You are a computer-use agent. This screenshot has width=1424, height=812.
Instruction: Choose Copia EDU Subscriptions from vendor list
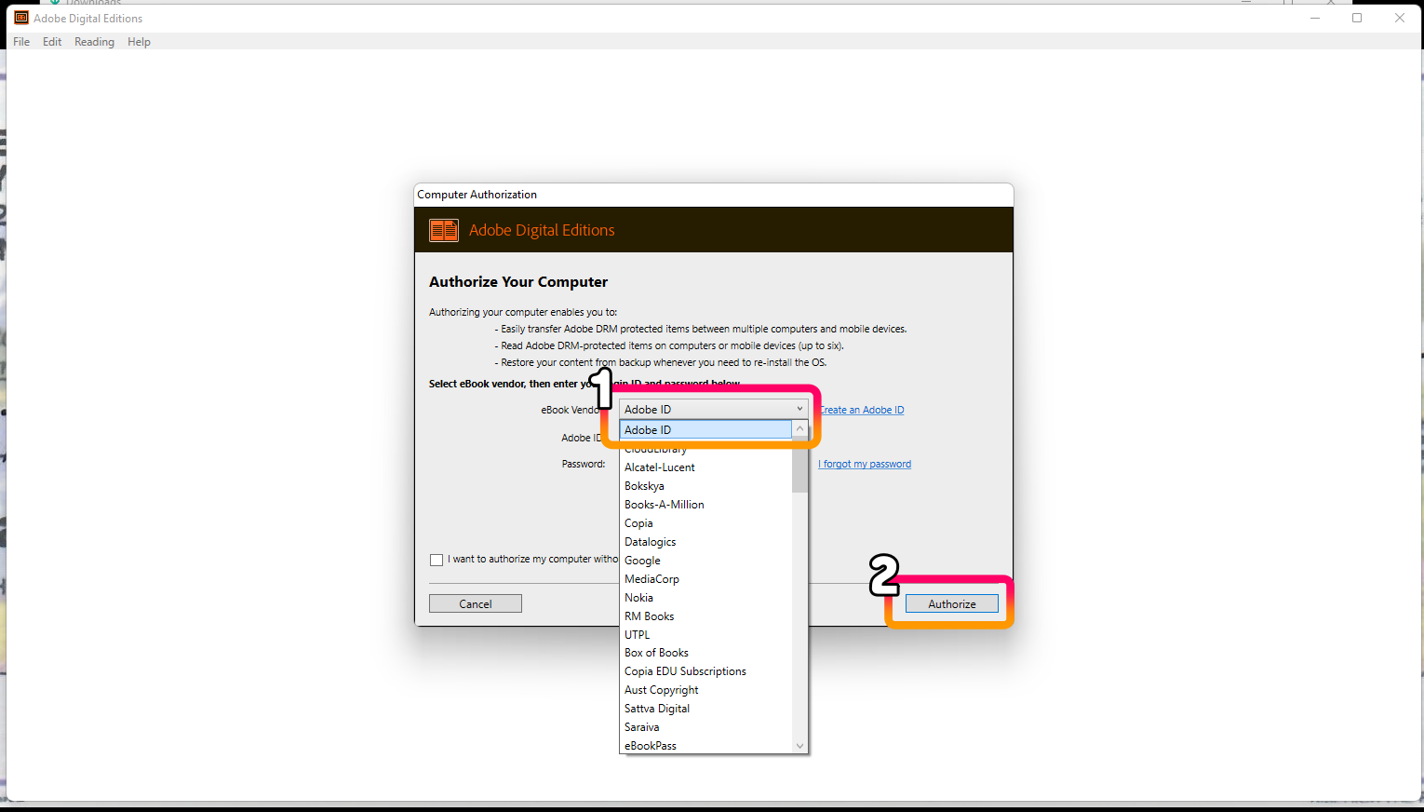click(705, 671)
